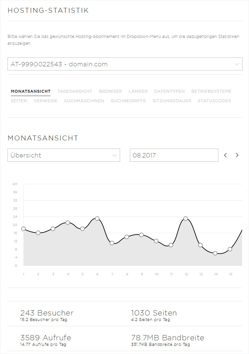Select the Monatsansicht tab
This screenshot has width=249, height=354.
(x=31, y=91)
